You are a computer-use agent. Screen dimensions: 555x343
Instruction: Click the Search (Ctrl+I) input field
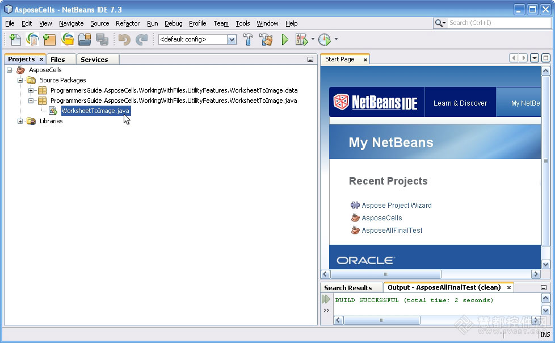pyautogui.click(x=499, y=23)
